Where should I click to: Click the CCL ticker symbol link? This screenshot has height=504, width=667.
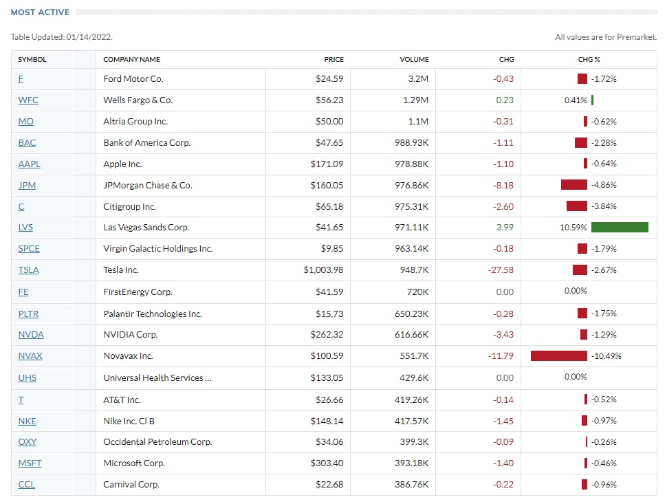click(x=27, y=484)
